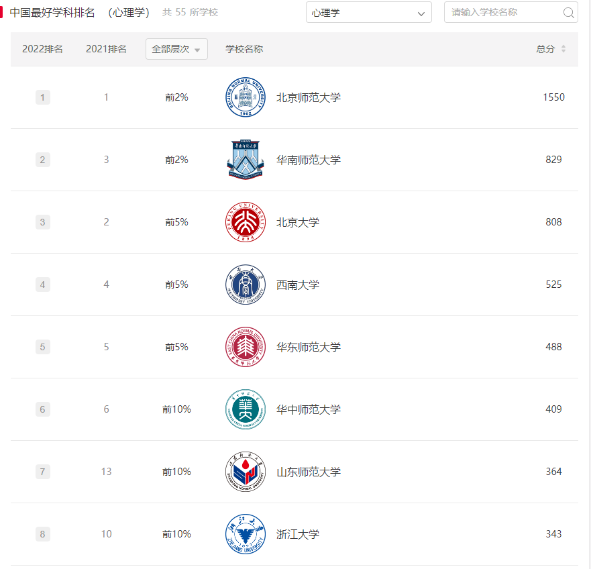Click the South China Normal University emblem
The width and height of the screenshot is (591, 569).
pos(246,160)
